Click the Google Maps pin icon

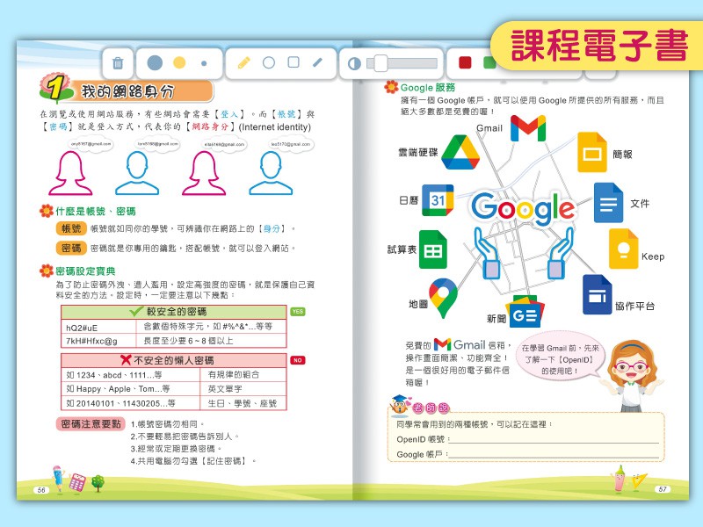tap(443, 298)
